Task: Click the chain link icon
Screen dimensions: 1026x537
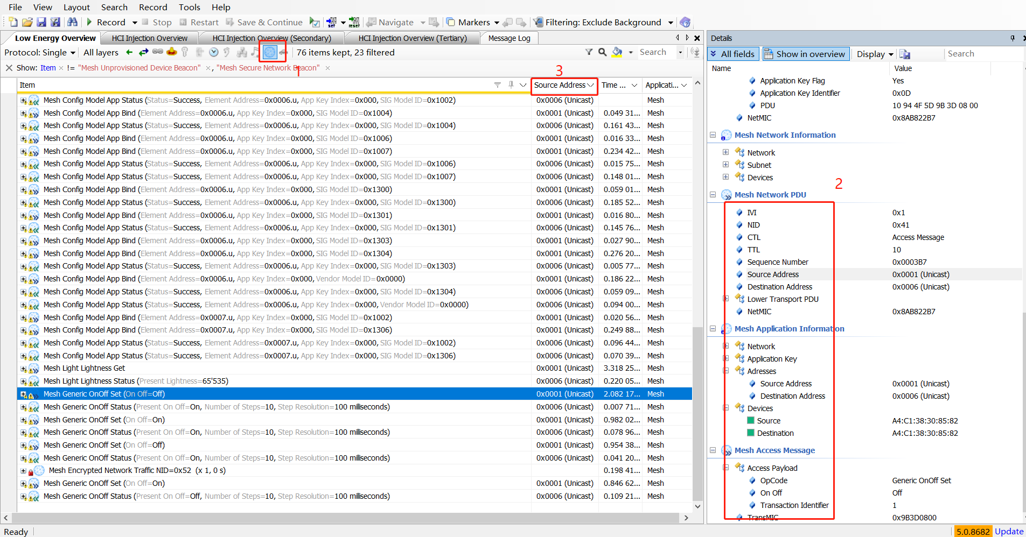Action: 157,52
